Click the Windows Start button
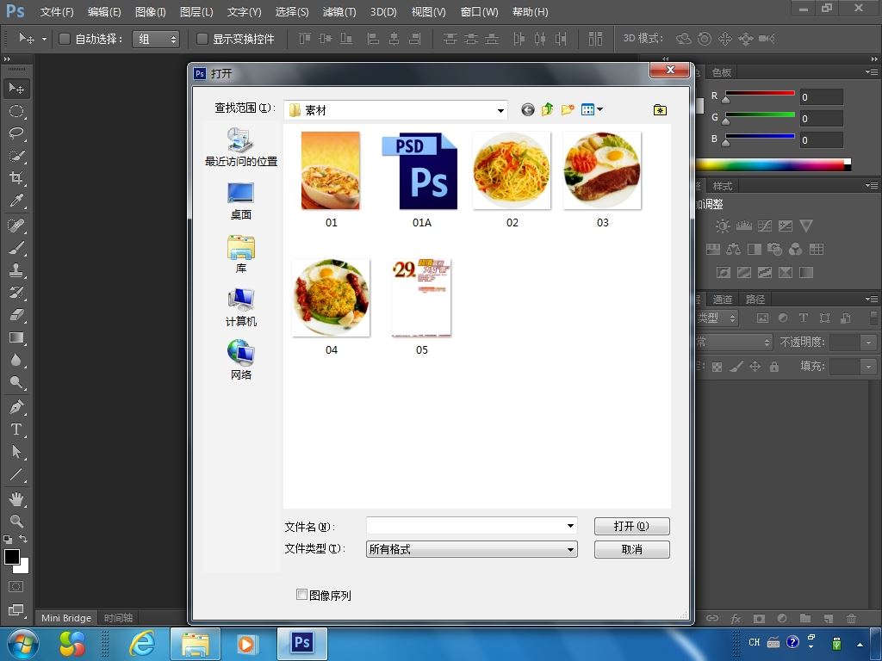 tap(23, 643)
